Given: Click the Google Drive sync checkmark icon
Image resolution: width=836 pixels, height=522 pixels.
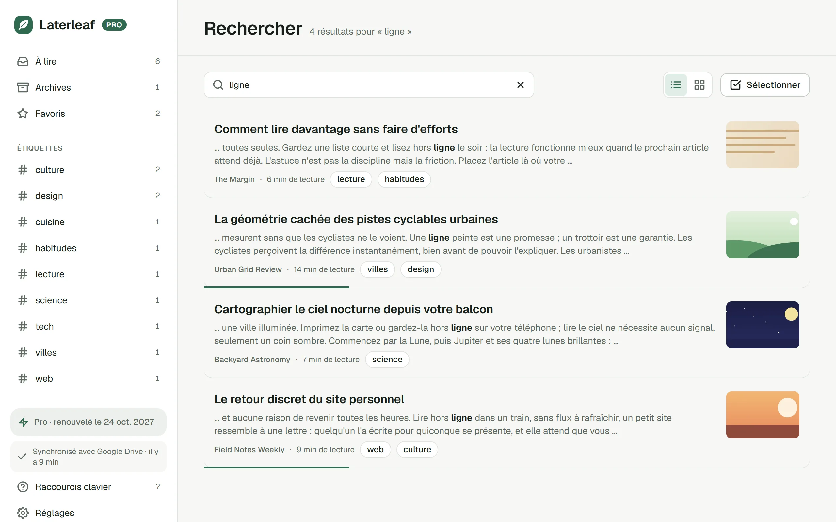Looking at the screenshot, I should [x=22, y=456].
